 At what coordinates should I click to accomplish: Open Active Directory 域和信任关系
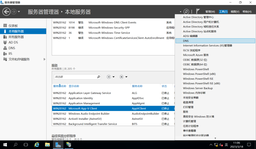point(215,26)
